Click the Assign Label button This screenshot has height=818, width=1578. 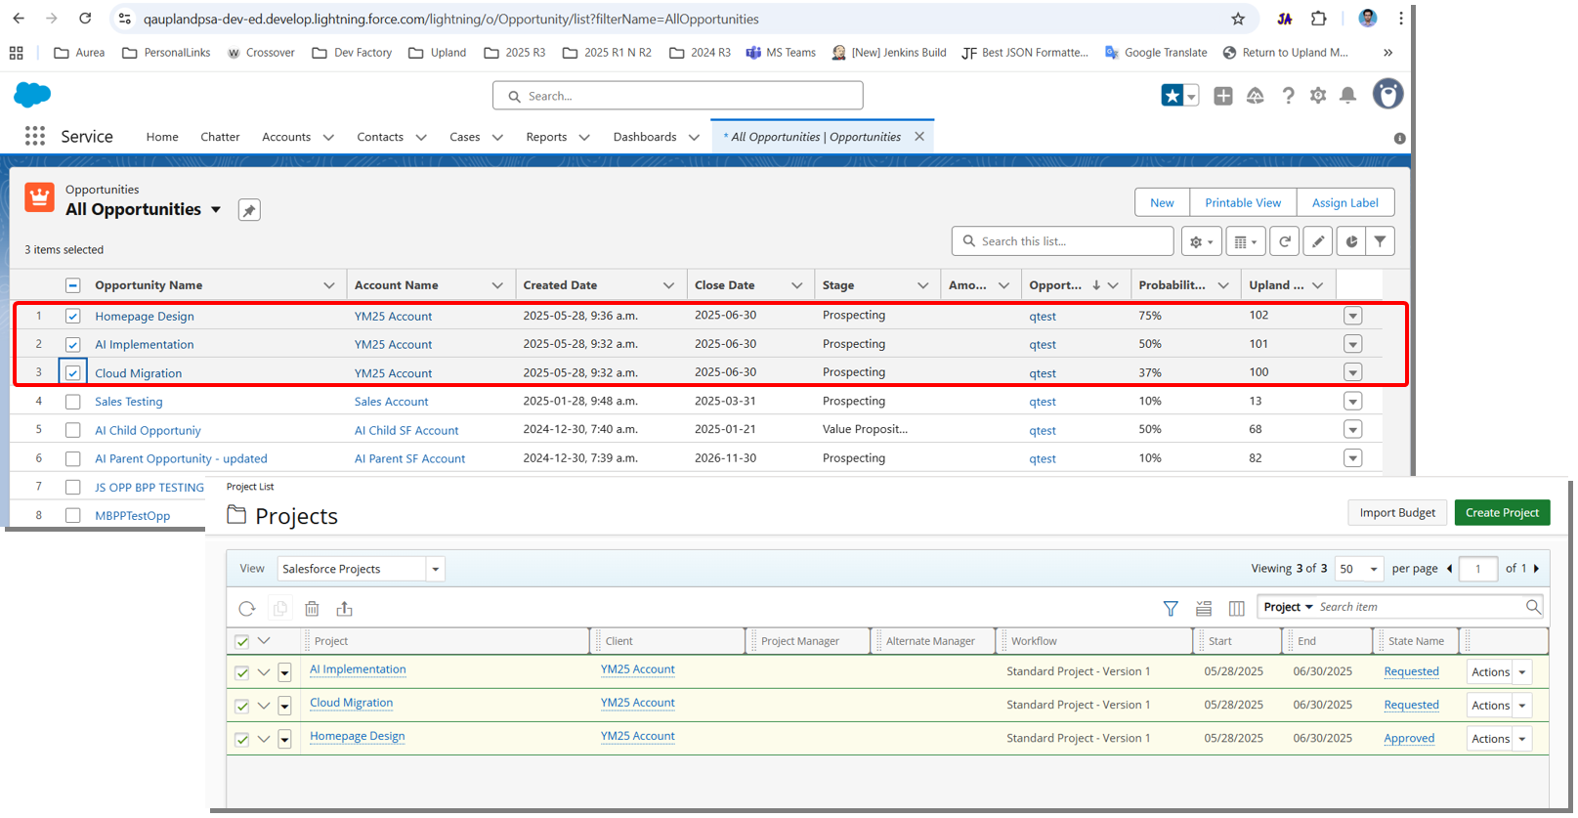1344,202
